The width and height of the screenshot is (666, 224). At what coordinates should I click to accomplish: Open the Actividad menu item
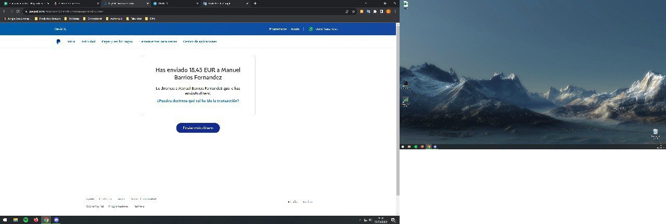(x=88, y=41)
